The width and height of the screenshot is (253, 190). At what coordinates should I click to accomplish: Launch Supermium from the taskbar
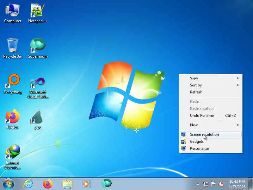point(107,184)
